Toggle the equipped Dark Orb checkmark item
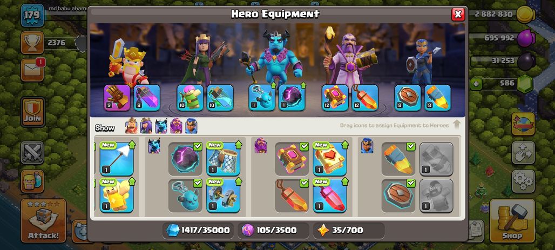This screenshot has width=555, height=250. pos(185,159)
